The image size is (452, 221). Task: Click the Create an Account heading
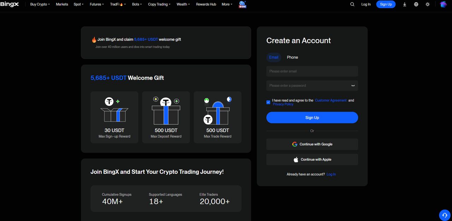point(298,41)
